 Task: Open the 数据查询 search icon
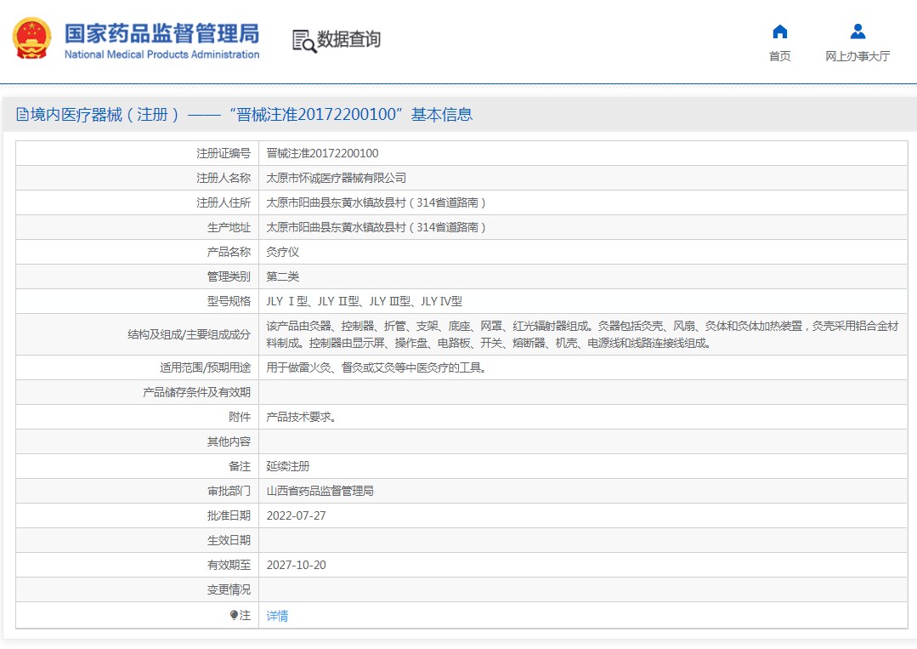(x=304, y=41)
